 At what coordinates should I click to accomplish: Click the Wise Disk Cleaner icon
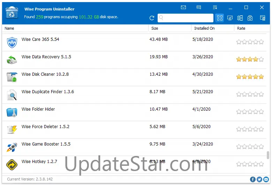click(12, 77)
